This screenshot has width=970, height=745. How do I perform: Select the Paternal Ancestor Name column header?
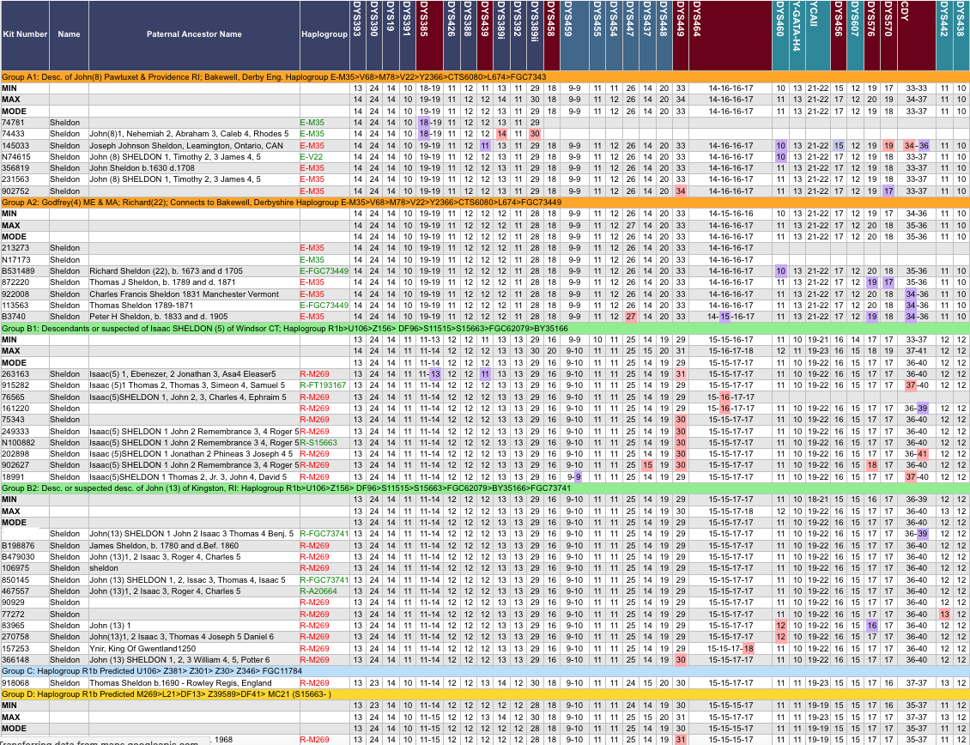[x=194, y=34]
